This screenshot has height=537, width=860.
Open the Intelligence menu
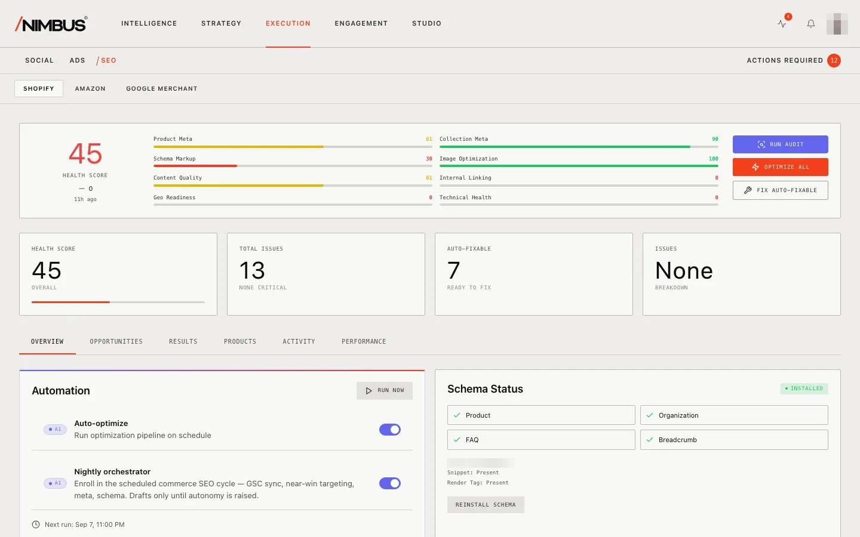[x=149, y=23]
